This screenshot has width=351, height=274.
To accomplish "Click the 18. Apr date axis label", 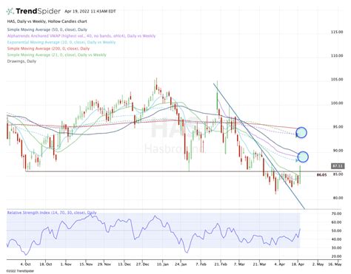I will coord(298,264).
